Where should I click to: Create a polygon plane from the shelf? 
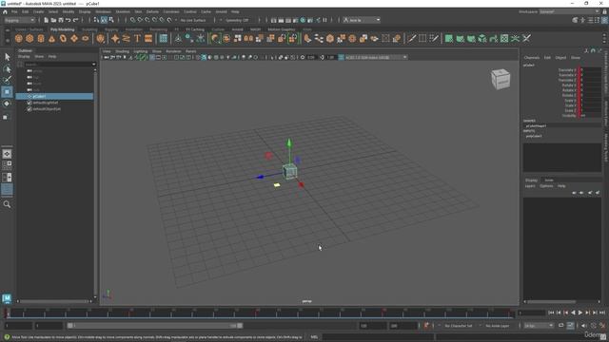(x=74, y=38)
